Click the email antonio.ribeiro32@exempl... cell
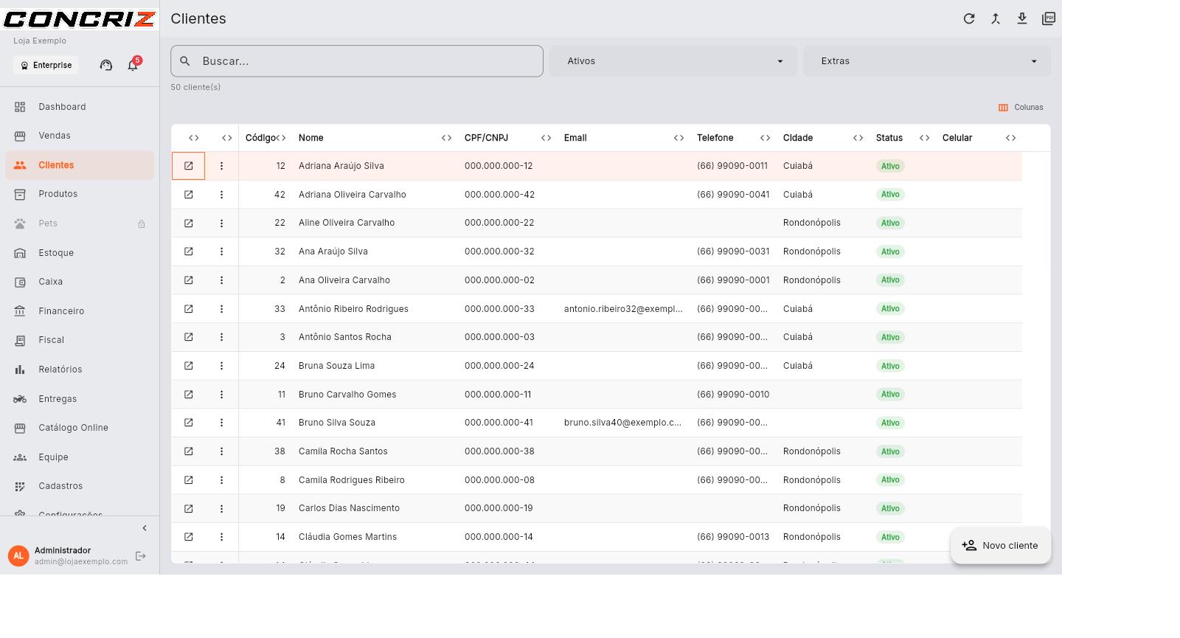The width and height of the screenshot is (1180, 638). pyautogui.click(x=623, y=309)
